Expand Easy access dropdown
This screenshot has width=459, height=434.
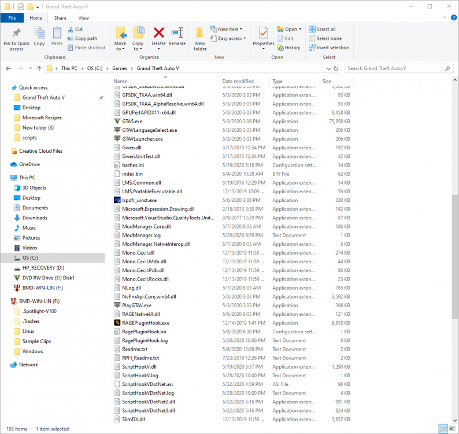click(245, 38)
